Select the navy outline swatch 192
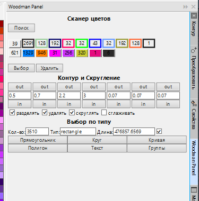This screenshot has height=201, width=199. pyautogui.click(x=55, y=43)
